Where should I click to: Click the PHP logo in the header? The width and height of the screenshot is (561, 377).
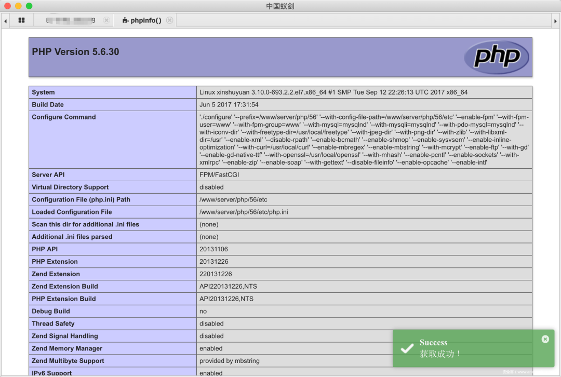click(496, 57)
